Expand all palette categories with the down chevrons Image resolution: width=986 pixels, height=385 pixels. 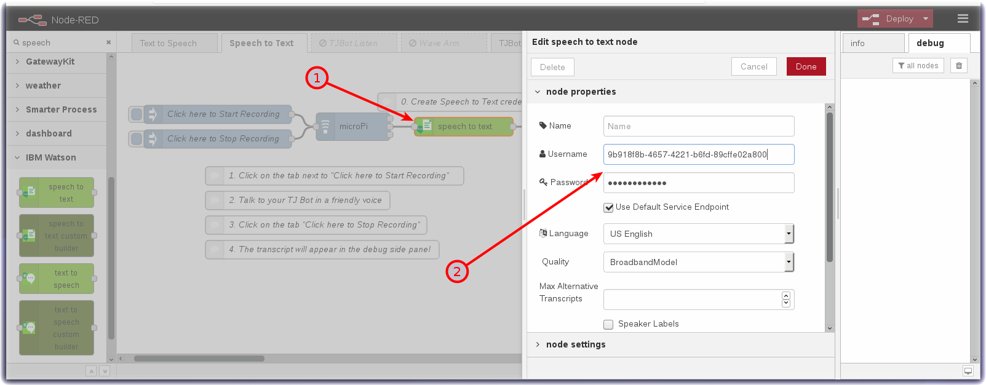point(105,371)
